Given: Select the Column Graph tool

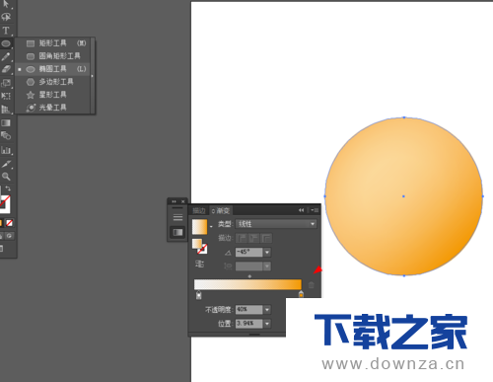Looking at the screenshot, I should click(6, 150).
